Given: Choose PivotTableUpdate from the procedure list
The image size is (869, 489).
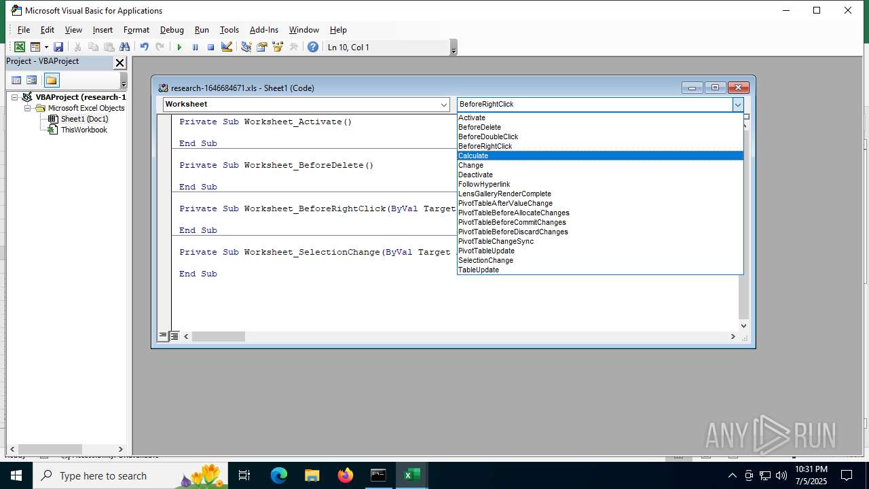Looking at the screenshot, I should click(x=600, y=251).
